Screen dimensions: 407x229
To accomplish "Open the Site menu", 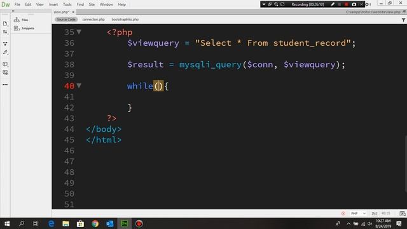I will (x=92, y=4).
